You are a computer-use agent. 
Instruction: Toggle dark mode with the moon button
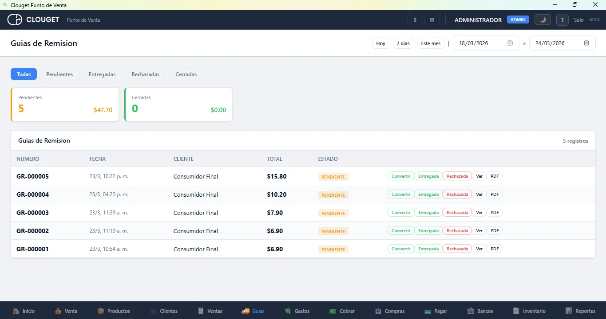coord(543,20)
